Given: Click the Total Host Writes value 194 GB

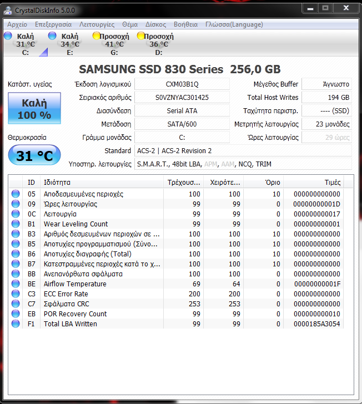Looking at the screenshot, I should tap(326, 98).
